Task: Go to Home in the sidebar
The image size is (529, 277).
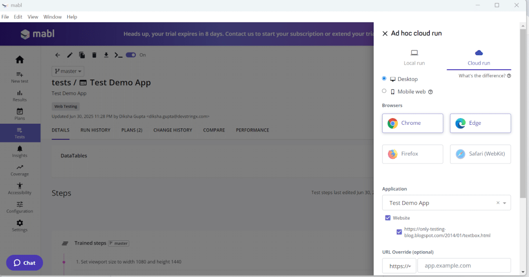Action: point(20,60)
